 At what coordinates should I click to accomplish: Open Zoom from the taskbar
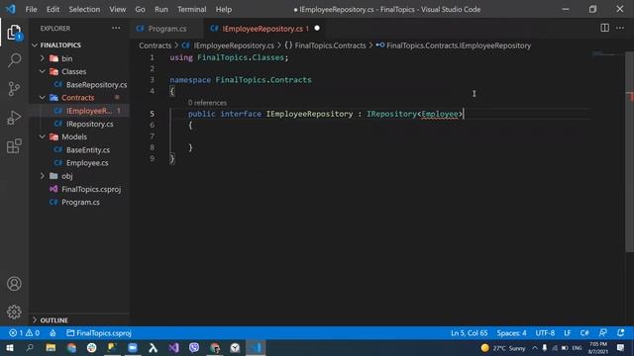133,348
